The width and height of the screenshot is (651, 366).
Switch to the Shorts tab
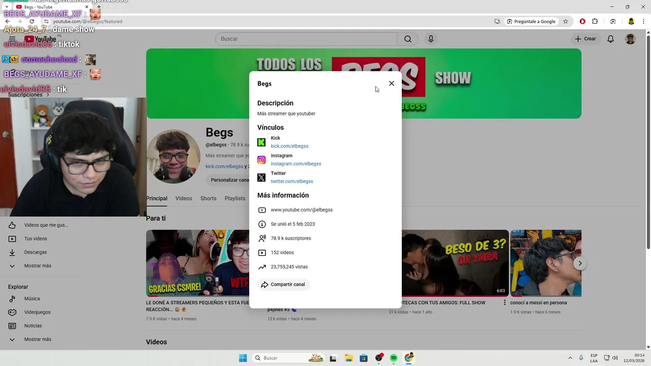pyautogui.click(x=209, y=198)
